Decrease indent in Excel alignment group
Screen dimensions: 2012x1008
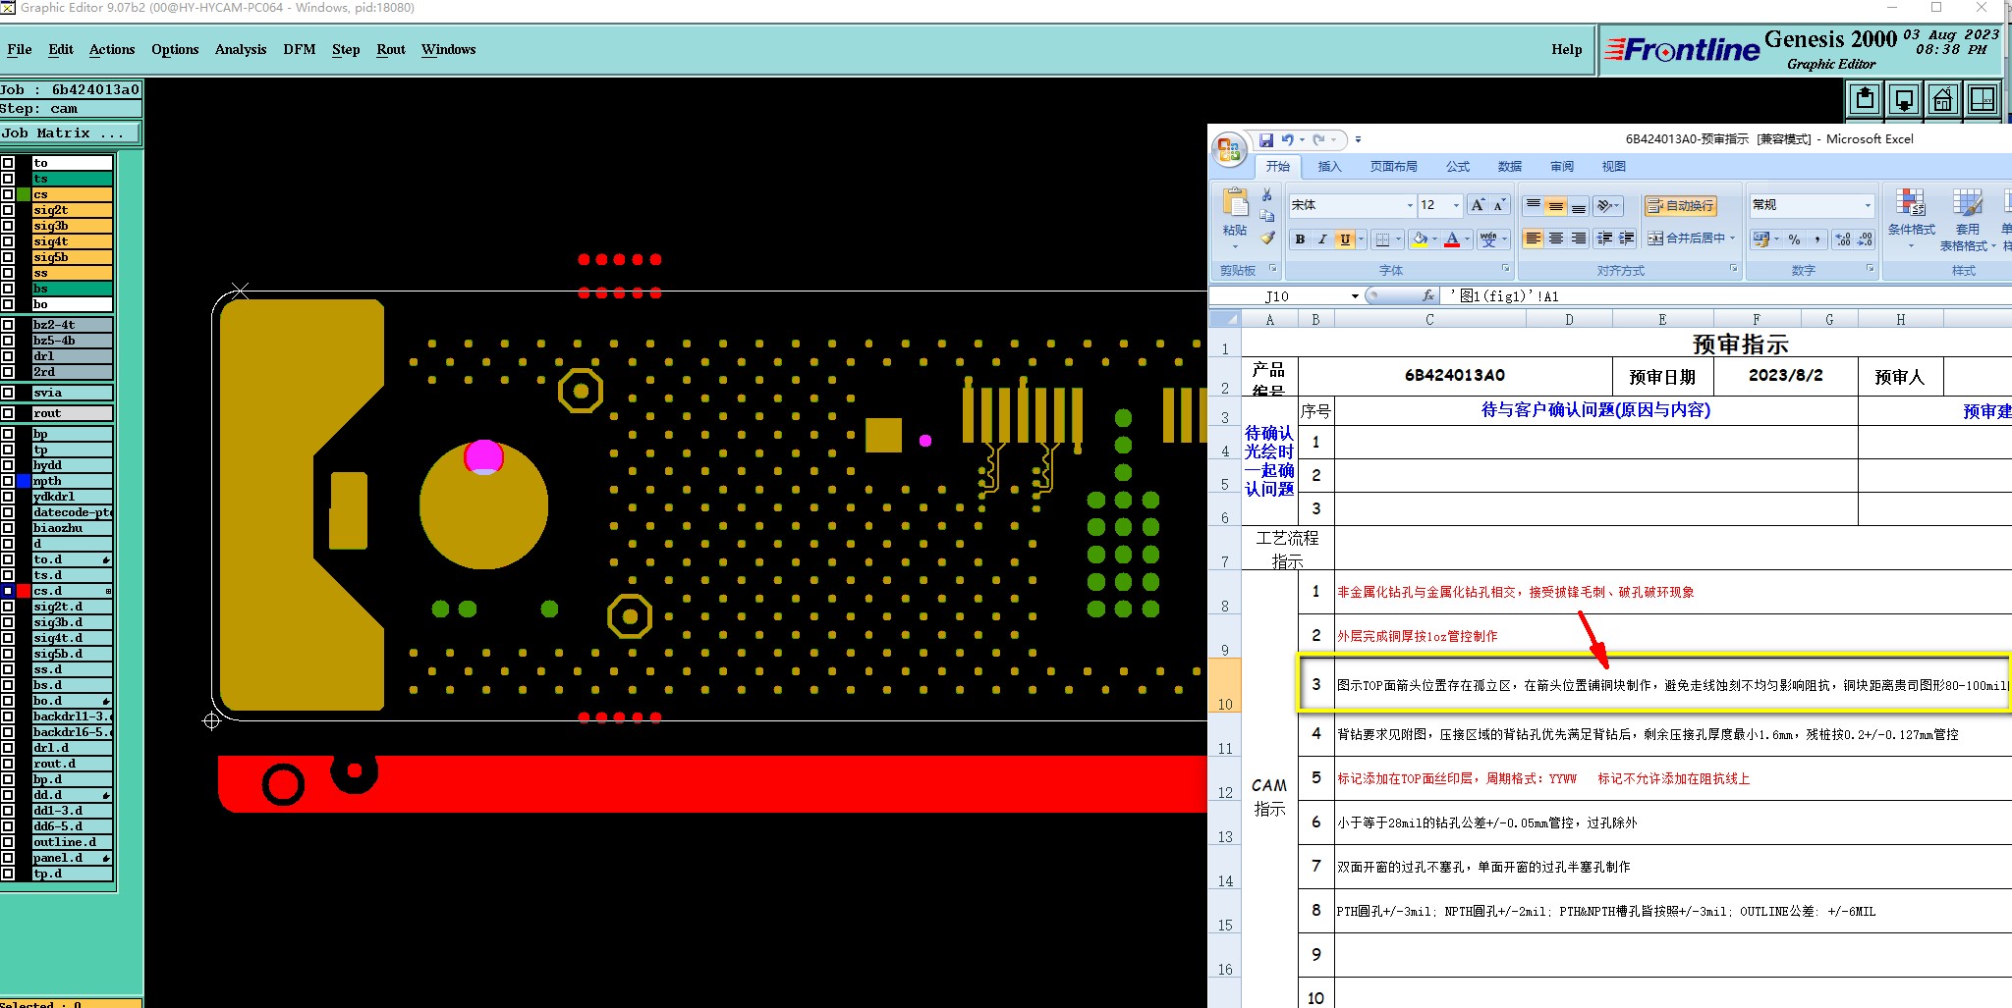click(1604, 239)
